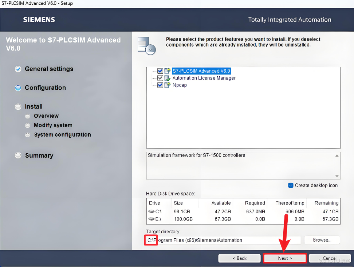Open the General settings step

click(x=49, y=69)
